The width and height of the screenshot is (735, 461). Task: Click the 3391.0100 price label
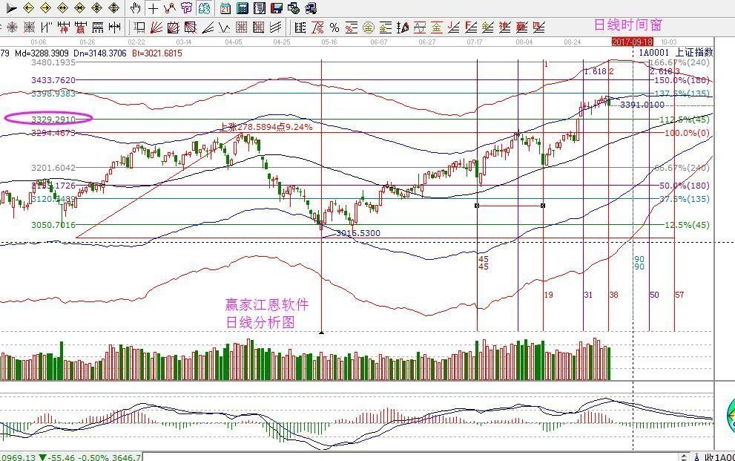click(642, 105)
